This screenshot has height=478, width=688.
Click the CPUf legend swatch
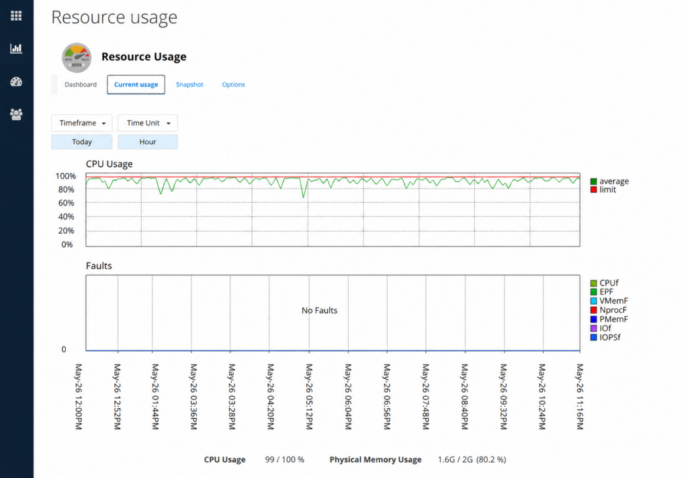[x=594, y=283]
